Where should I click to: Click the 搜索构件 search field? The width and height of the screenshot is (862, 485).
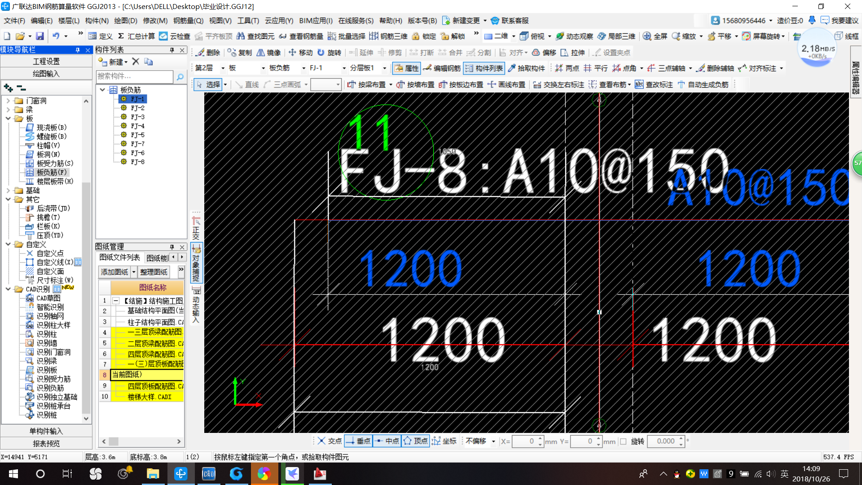coord(134,76)
